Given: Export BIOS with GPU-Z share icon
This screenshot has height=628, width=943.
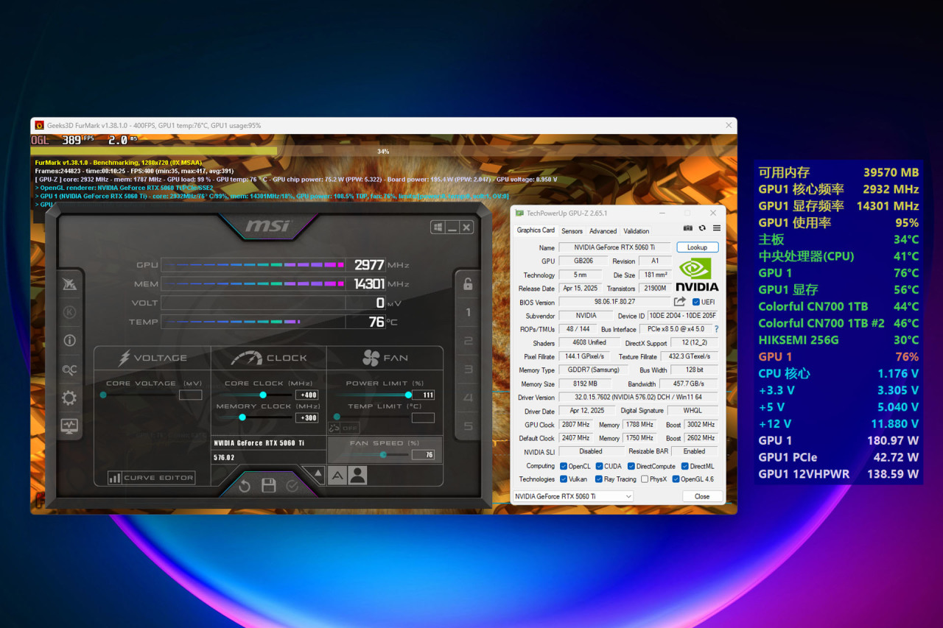Looking at the screenshot, I should pos(680,302).
